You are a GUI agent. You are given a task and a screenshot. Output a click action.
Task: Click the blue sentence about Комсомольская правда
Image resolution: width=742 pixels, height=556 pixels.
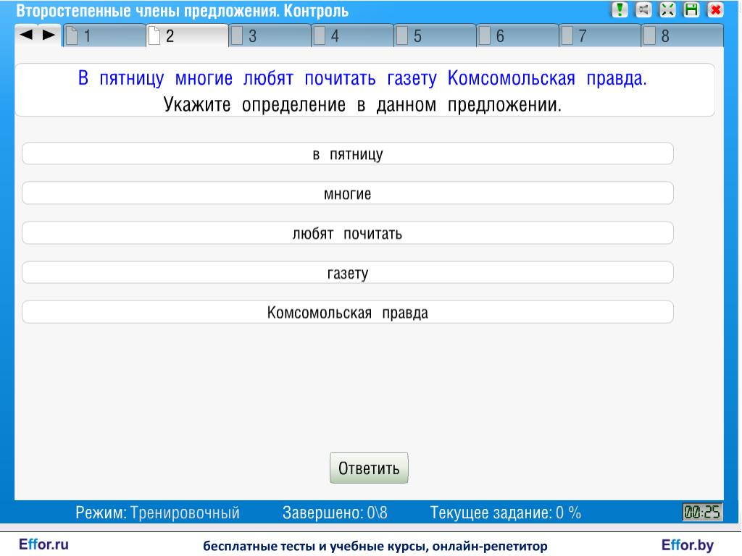click(x=362, y=78)
